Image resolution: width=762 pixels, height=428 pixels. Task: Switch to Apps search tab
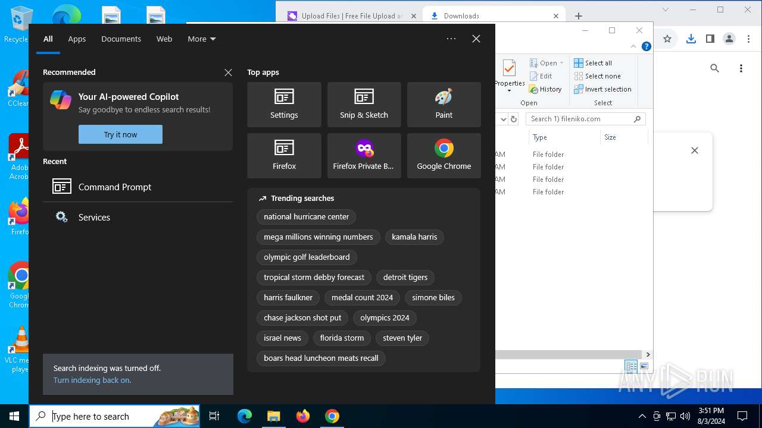[77, 39]
